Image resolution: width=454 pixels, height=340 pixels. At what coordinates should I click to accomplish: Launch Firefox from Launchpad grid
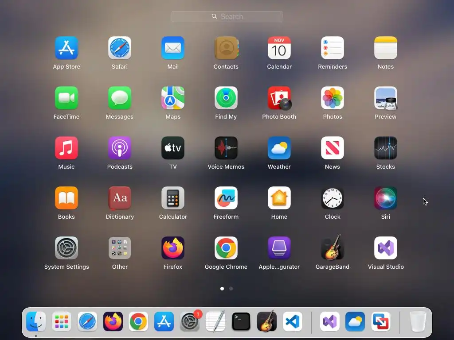click(173, 248)
